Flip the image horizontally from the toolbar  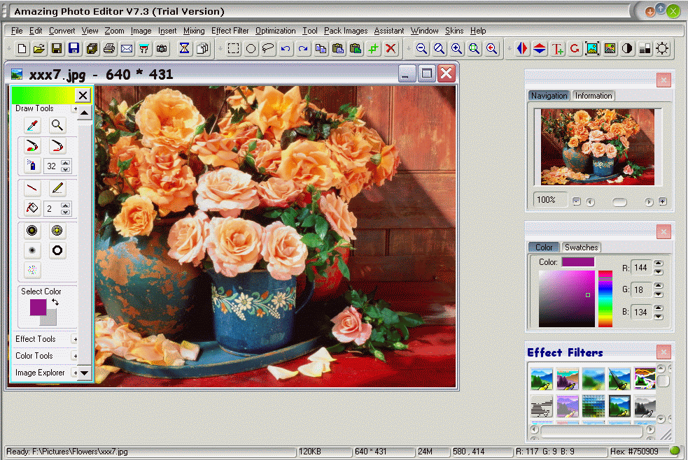coord(522,48)
